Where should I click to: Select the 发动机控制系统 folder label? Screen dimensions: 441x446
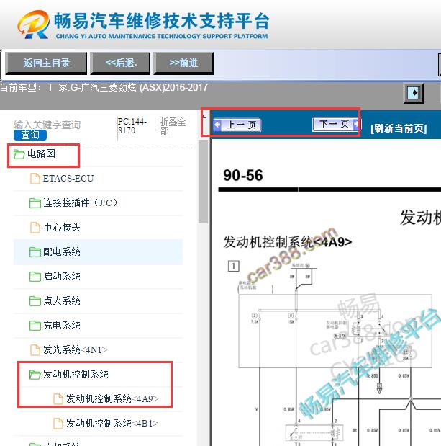pyautogui.click(x=76, y=374)
